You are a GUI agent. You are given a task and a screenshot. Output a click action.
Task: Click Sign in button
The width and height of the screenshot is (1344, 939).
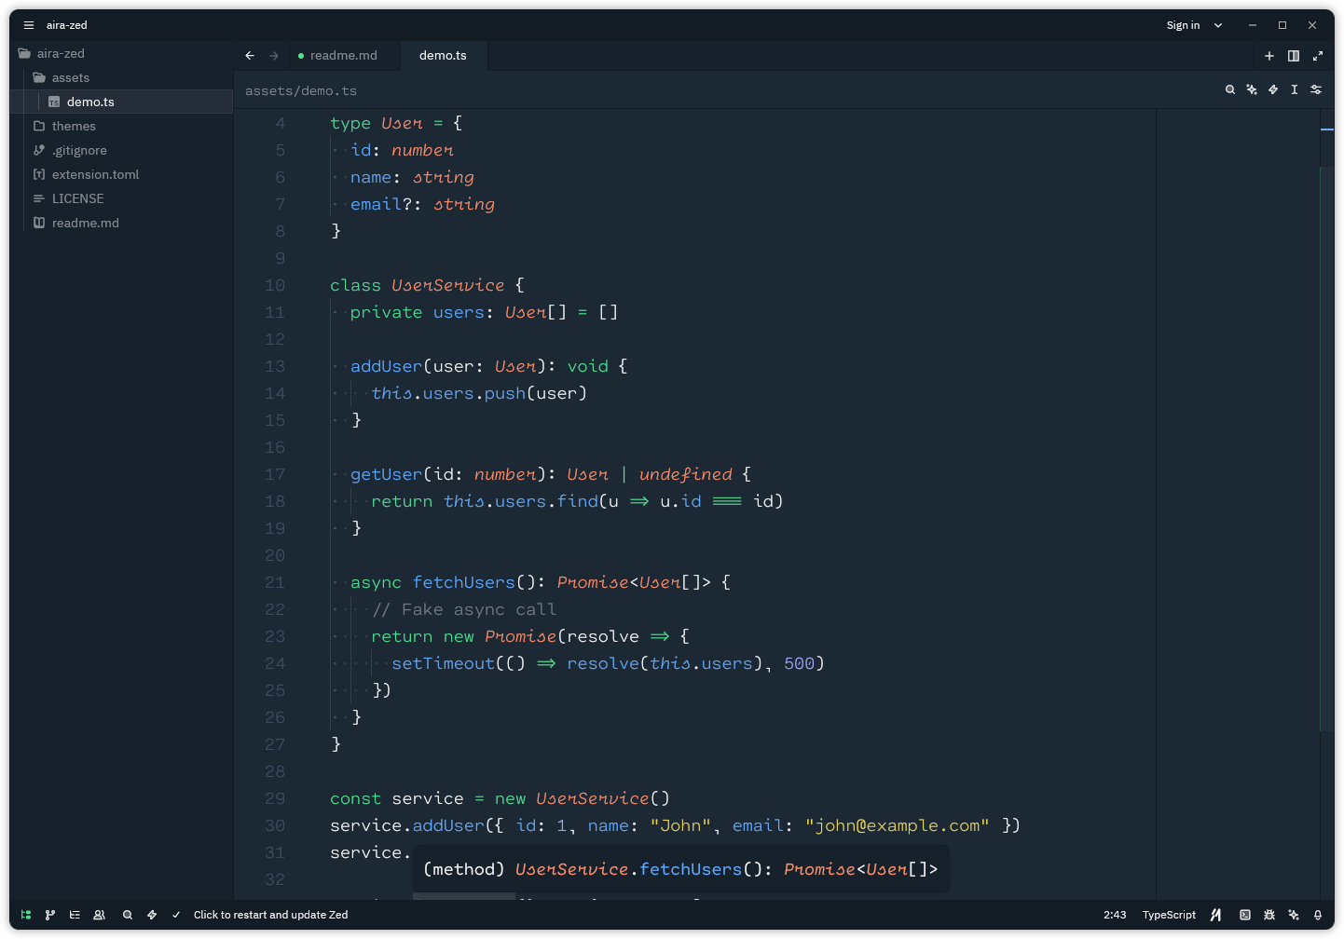click(x=1183, y=25)
